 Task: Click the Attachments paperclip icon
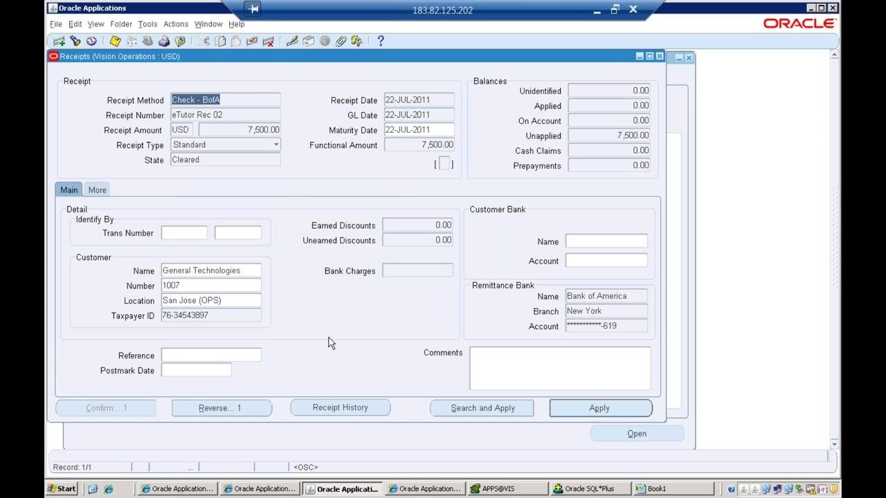pyautogui.click(x=341, y=41)
